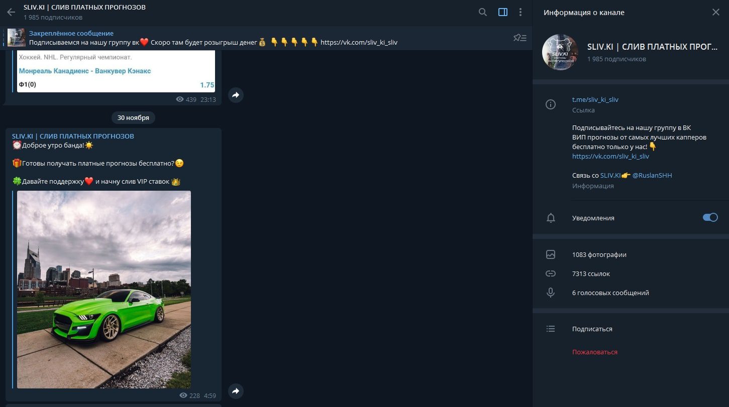Viewport: 729px width, 407px height.
Task: Open vk.com/sliv_ki_sliv link in description
Action: (x=610, y=156)
